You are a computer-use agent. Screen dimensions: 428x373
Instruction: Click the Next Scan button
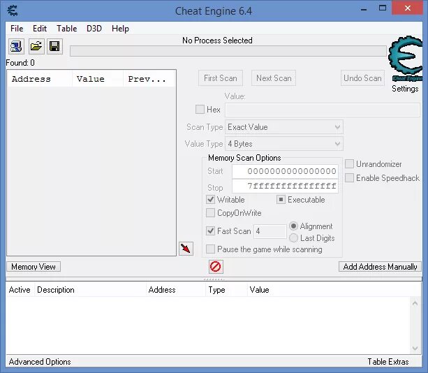(274, 78)
